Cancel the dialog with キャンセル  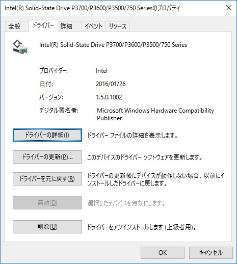211,253
